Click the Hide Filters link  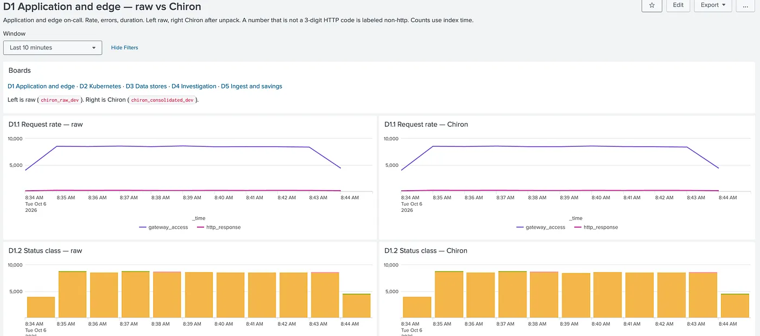(124, 48)
